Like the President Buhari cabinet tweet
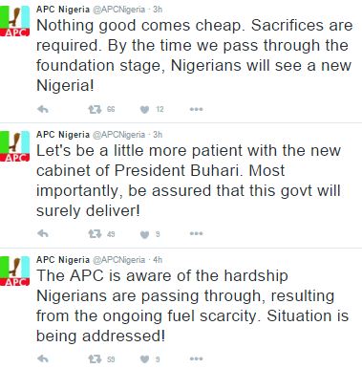The height and width of the screenshot is (369, 362). (144, 234)
